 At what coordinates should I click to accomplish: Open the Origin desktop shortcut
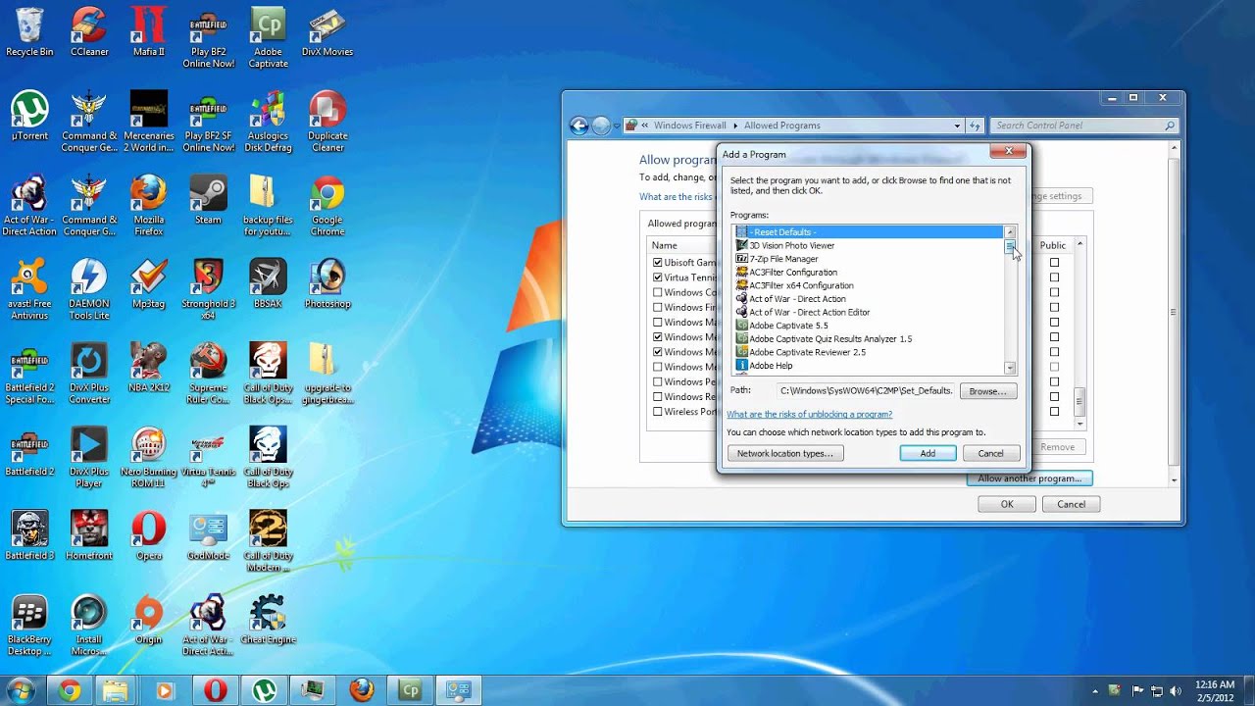click(149, 619)
